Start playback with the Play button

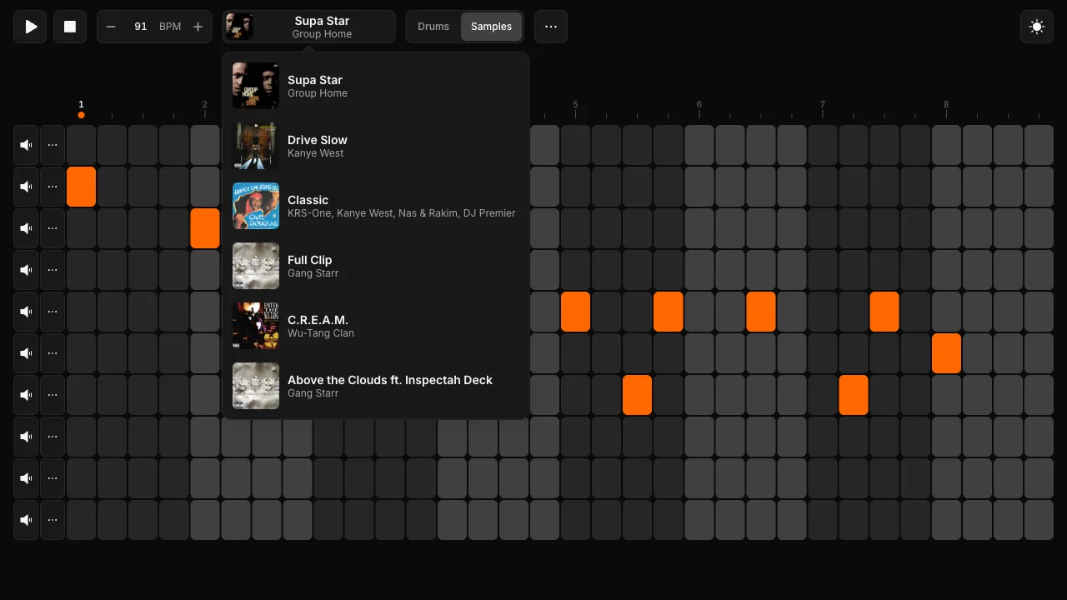point(31,27)
